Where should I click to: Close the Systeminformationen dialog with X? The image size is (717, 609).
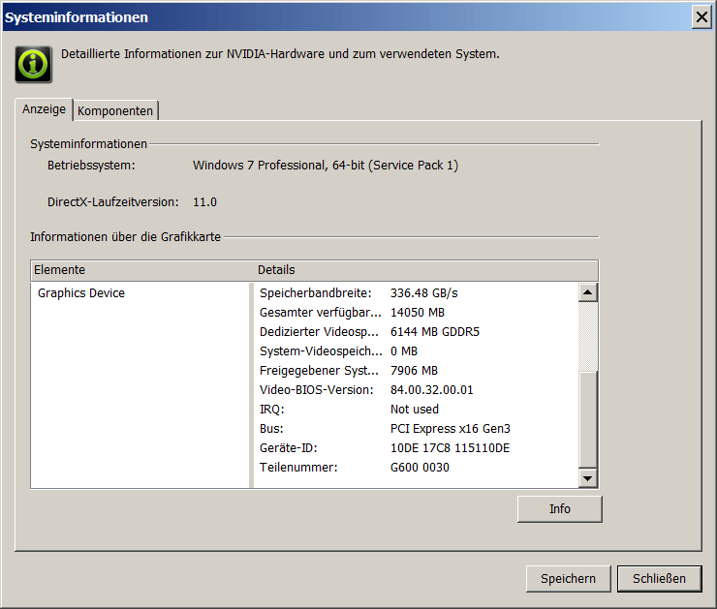point(701,17)
